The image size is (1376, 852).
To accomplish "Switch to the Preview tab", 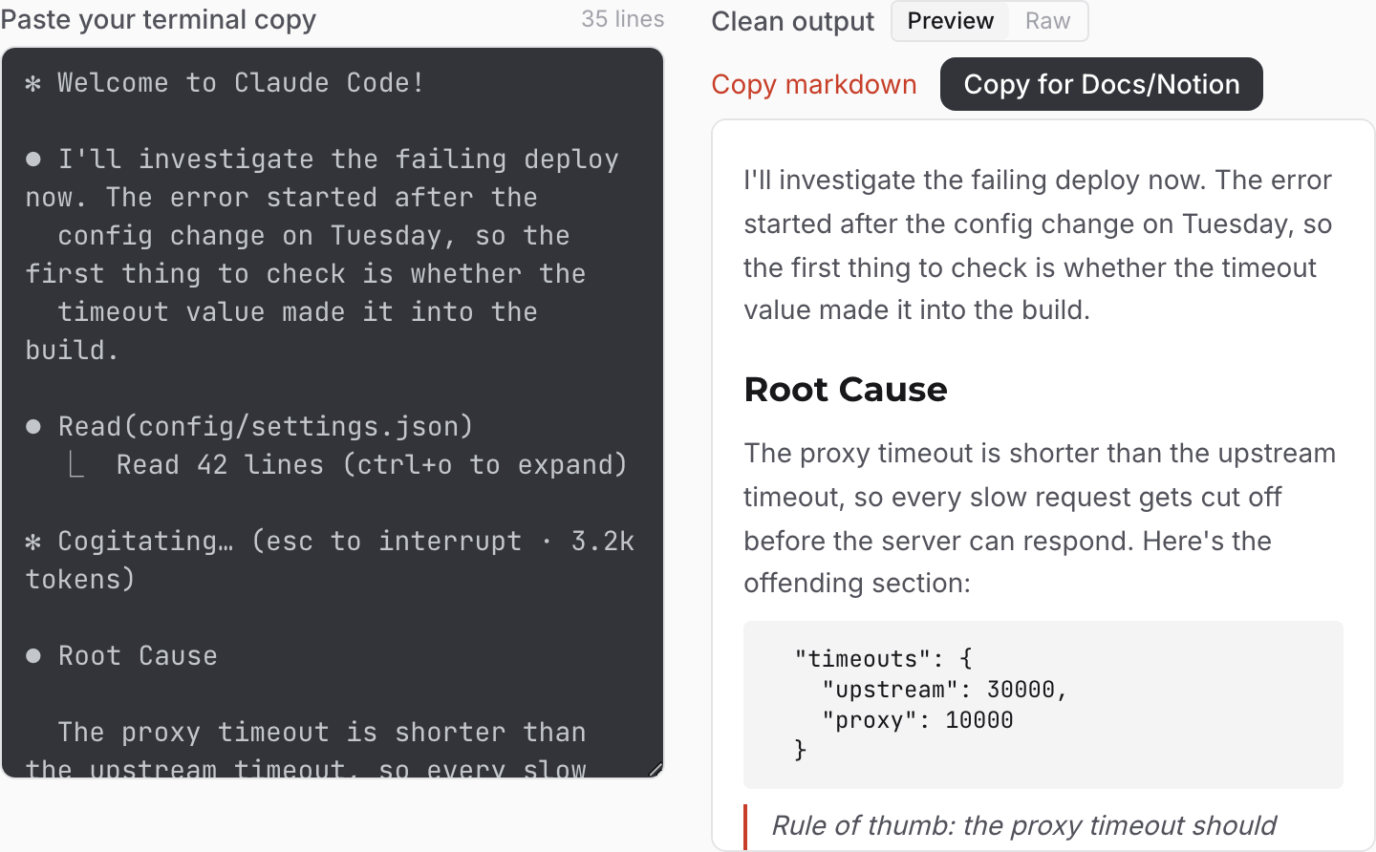I will pos(951,21).
